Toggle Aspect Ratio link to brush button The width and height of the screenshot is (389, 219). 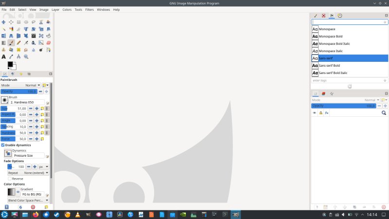pyautogui.click(x=47, y=114)
